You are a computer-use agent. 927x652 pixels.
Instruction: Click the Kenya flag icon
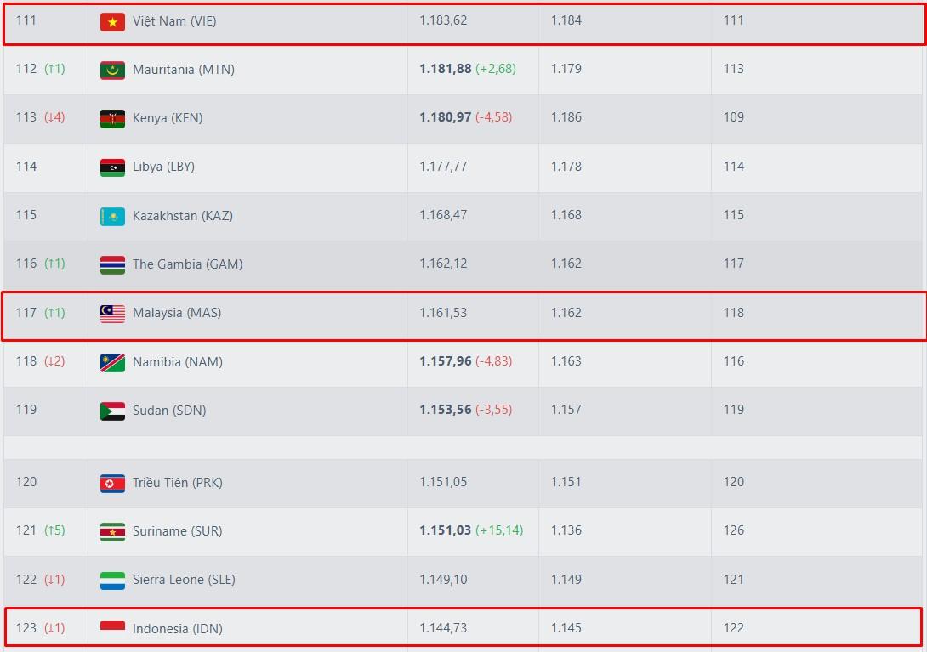point(112,118)
